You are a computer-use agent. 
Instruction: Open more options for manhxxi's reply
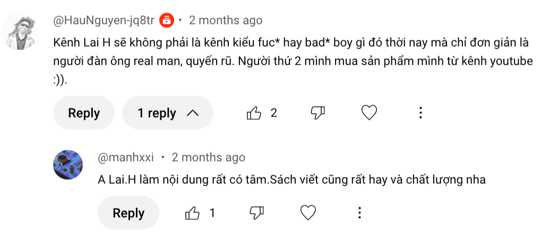[x=359, y=213]
